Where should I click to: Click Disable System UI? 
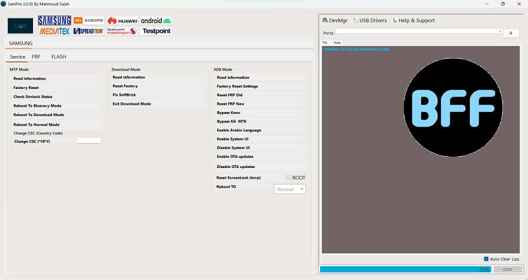click(x=261, y=148)
